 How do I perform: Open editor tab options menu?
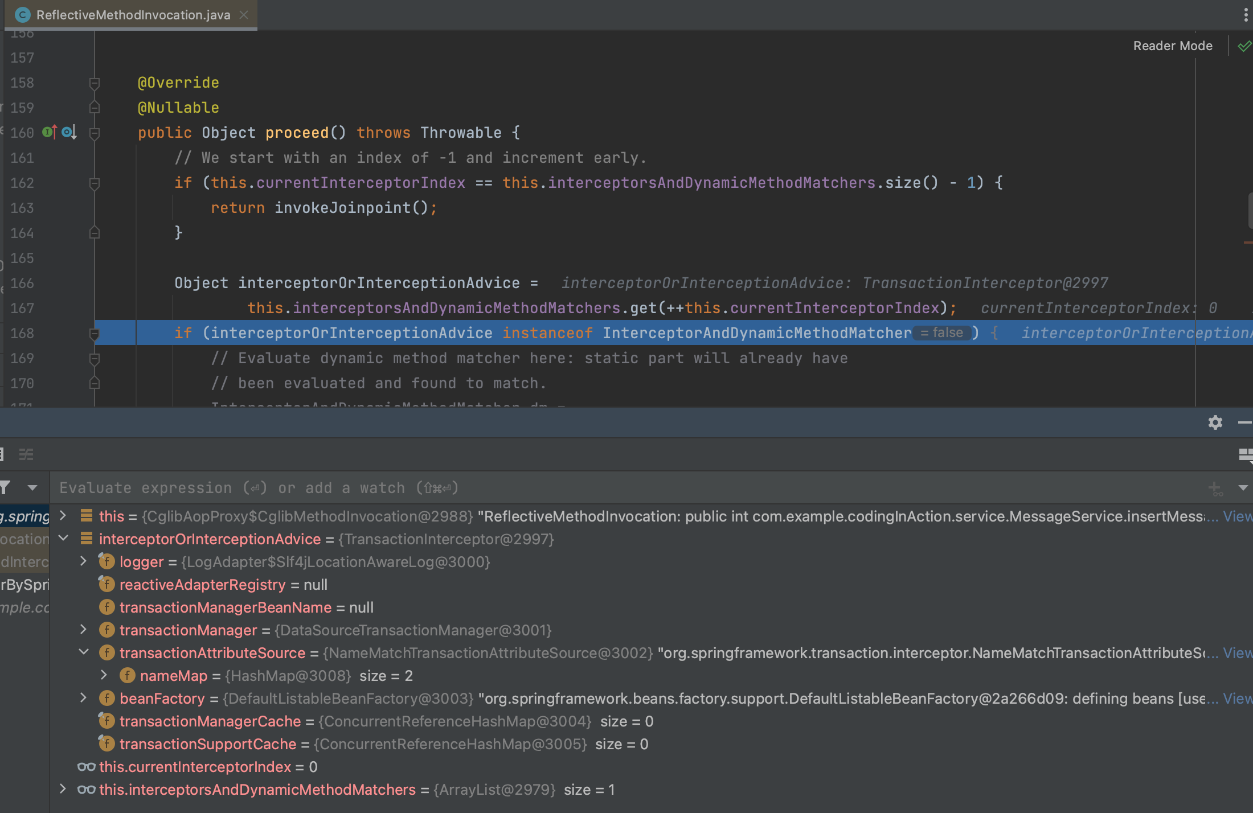1246,15
